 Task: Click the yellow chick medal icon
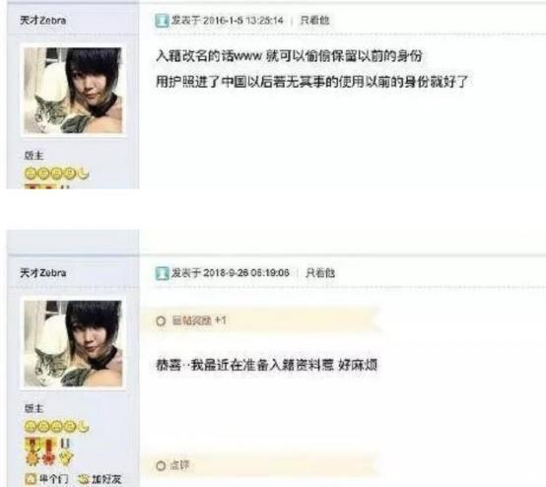tap(65, 452)
